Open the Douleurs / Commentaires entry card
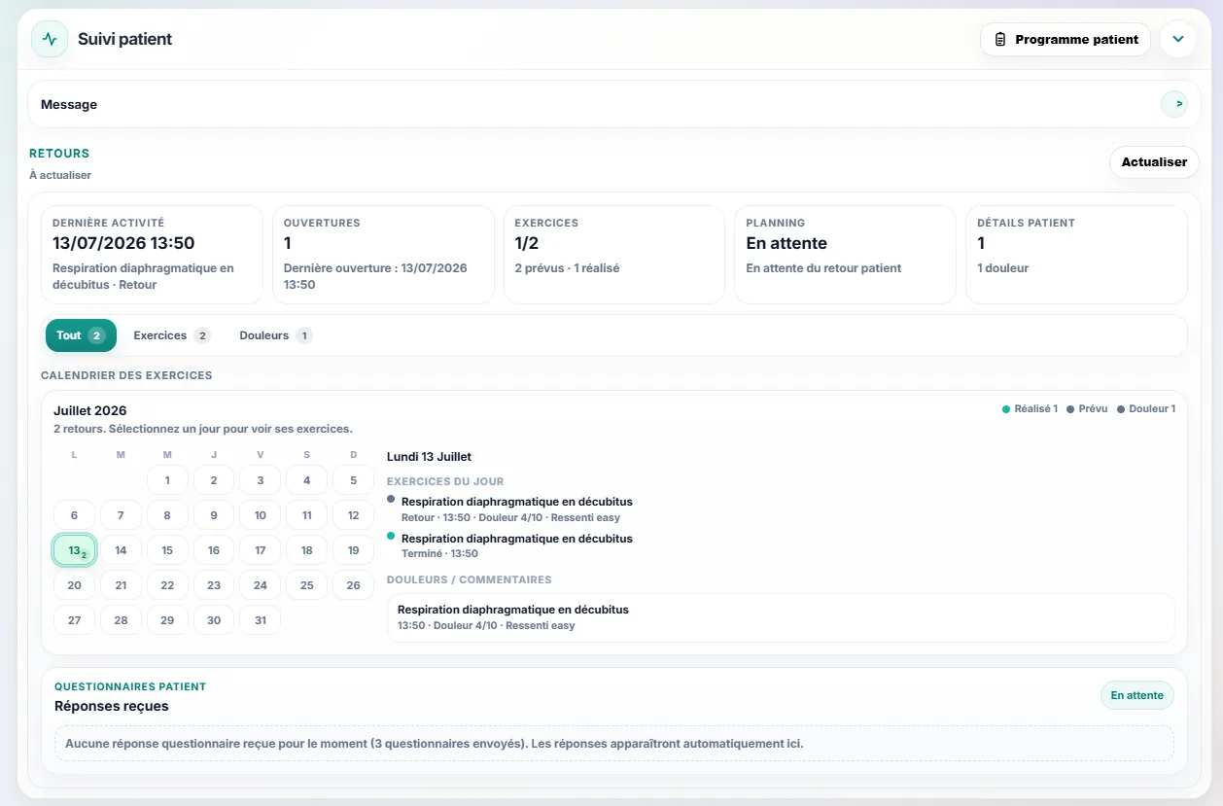 781,617
